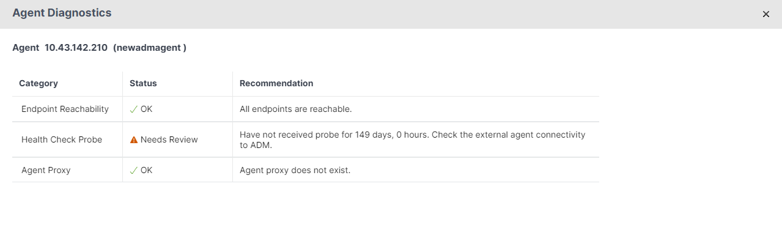Click the probe not received recommendation text
The image size is (782, 230).
click(413, 139)
